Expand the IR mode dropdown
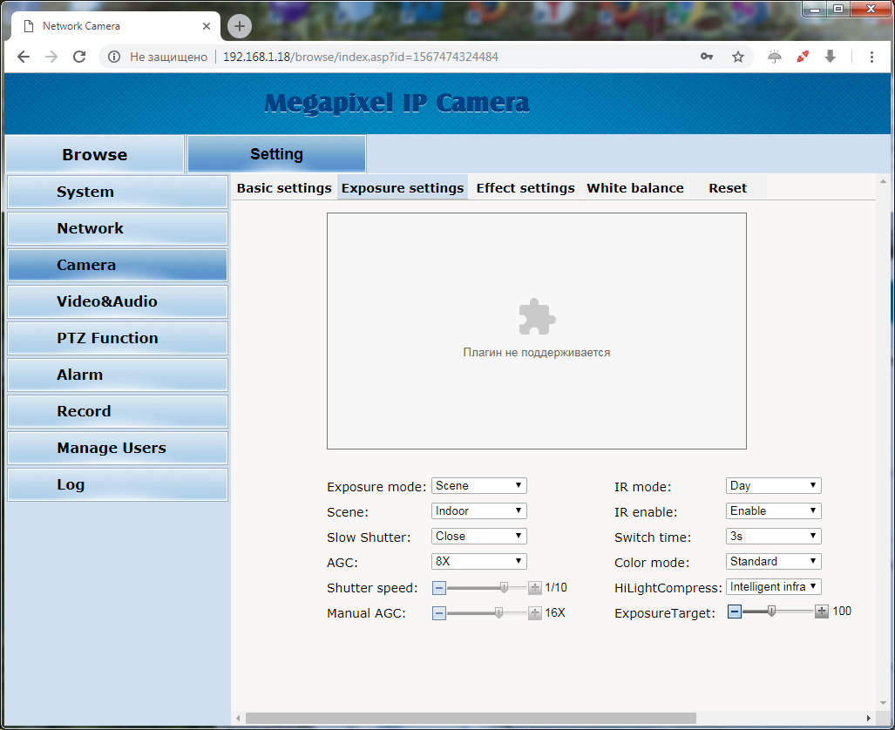 773,486
